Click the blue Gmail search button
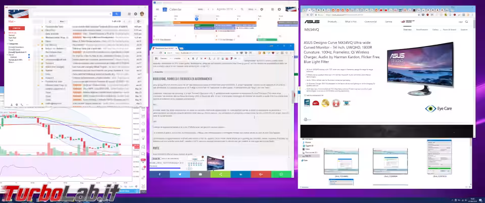Image resolution: width=485 pixels, height=203 pixels. (116, 14)
